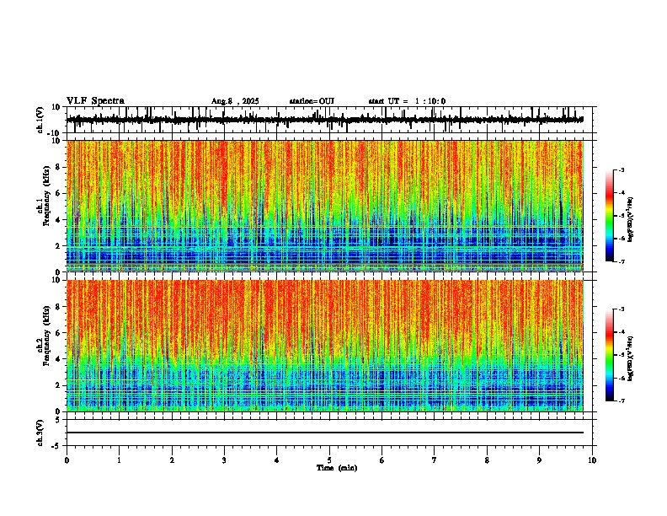Click the ch.1 frequency spectrogram panel
667x516 pixels.
click(324, 206)
